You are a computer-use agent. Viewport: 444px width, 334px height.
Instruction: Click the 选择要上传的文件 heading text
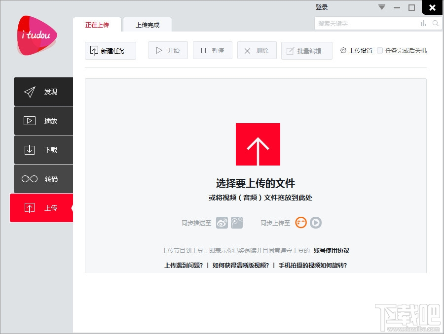point(256,183)
